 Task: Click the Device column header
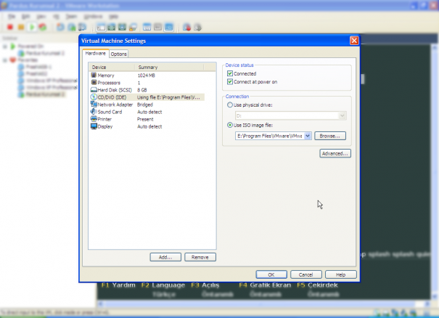pyautogui.click(x=112, y=68)
